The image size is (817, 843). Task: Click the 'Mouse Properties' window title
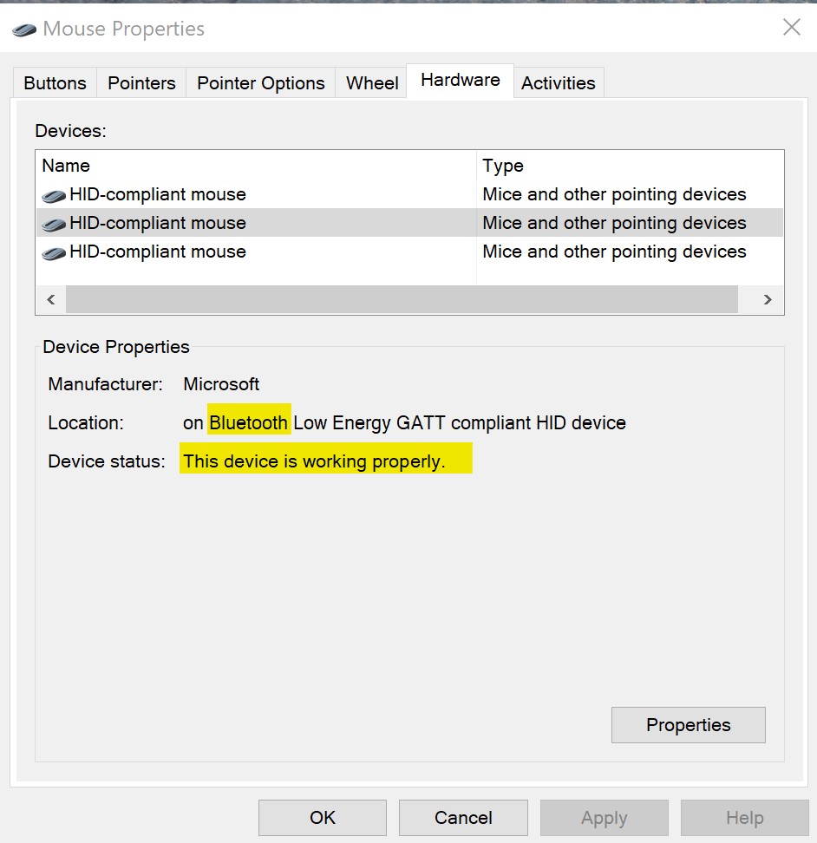point(124,29)
